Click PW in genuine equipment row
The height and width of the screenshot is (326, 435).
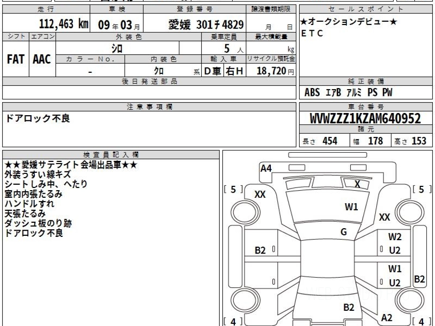(387, 93)
